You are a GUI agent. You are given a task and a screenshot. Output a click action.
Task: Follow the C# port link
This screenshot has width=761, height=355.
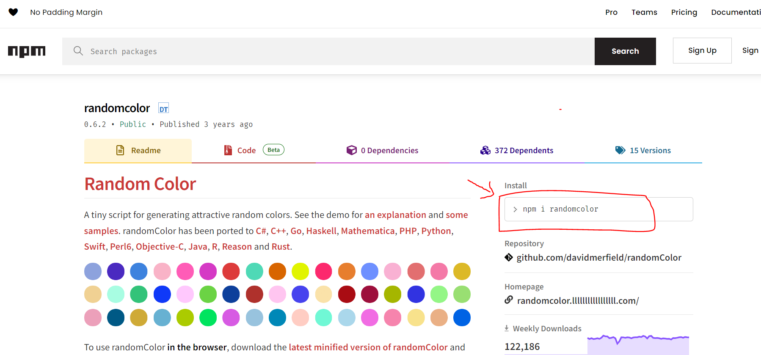261,231
